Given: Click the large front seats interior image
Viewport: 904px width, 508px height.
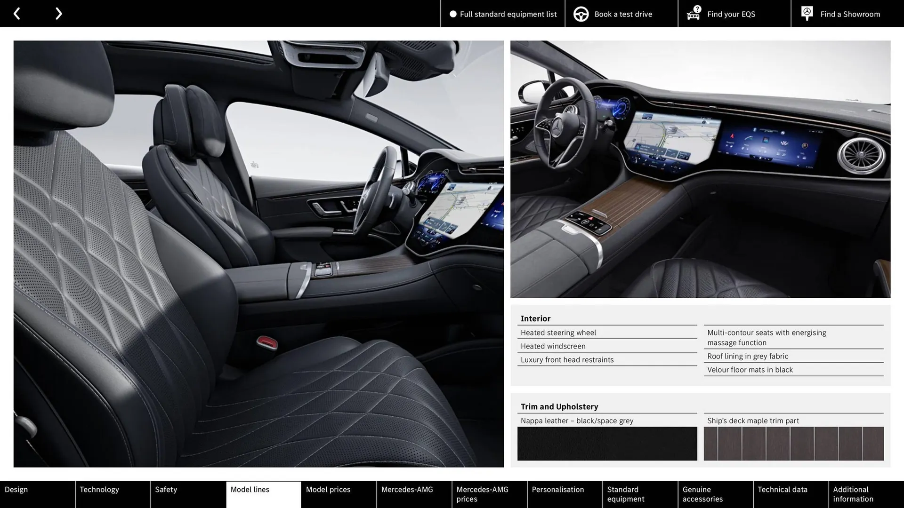Looking at the screenshot, I should tap(258, 254).
